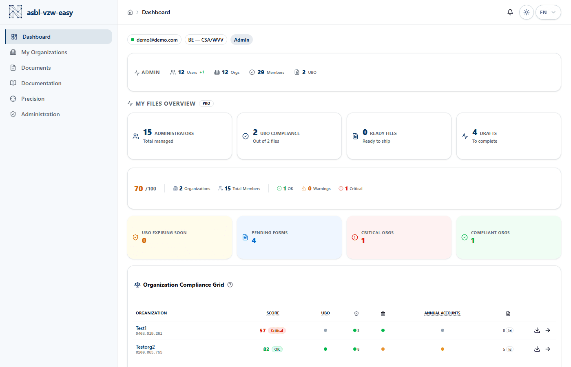The width and height of the screenshot is (571, 367).
Task: Click the Compliant Orgs check icon
Action: point(465,237)
